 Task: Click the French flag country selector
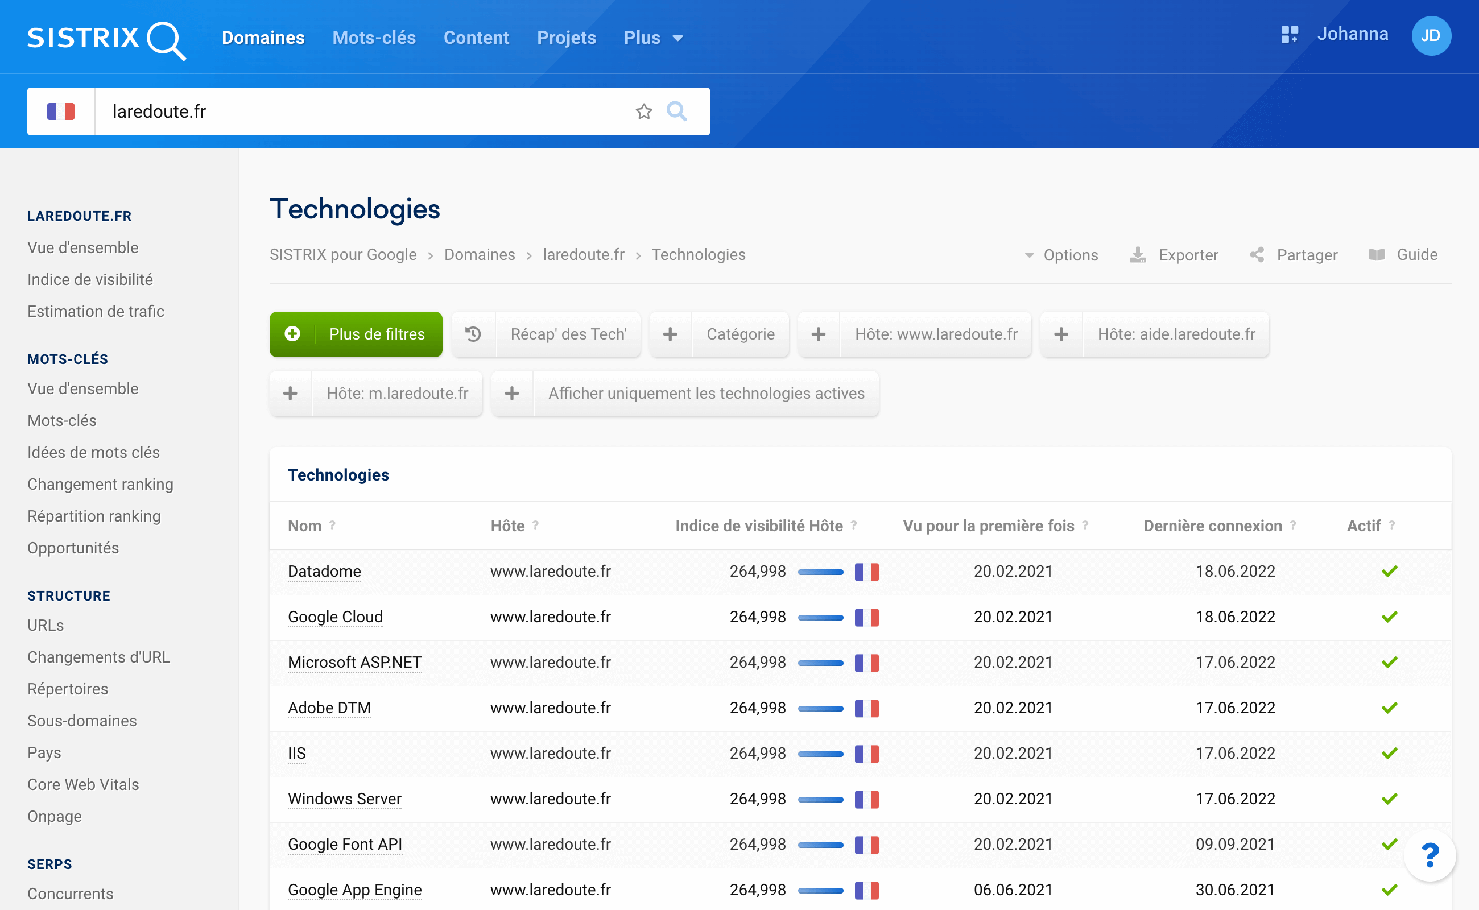61,111
